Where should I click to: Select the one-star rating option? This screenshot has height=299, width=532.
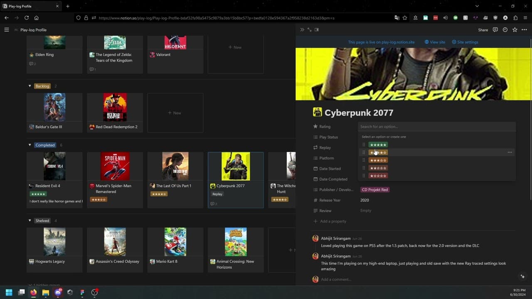378,176
